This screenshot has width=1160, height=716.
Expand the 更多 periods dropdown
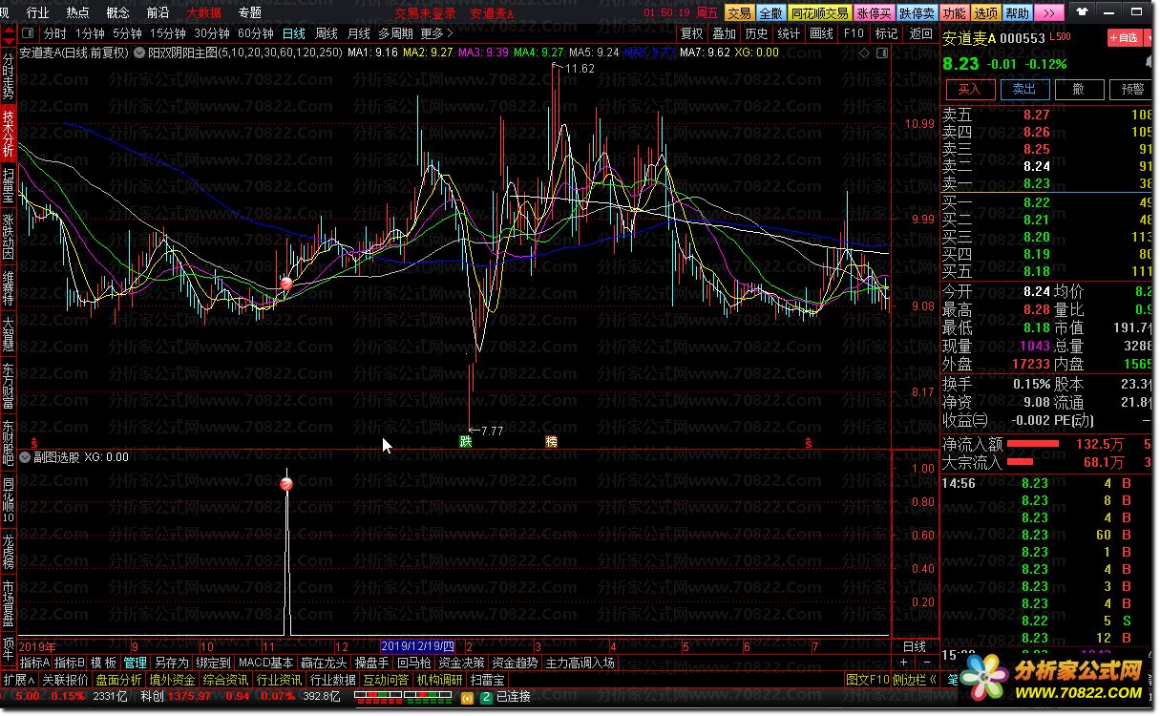point(434,33)
